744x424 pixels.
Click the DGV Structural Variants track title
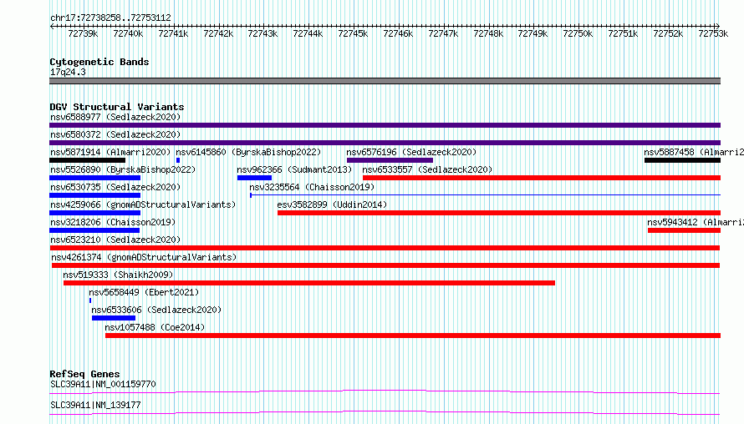(x=117, y=107)
